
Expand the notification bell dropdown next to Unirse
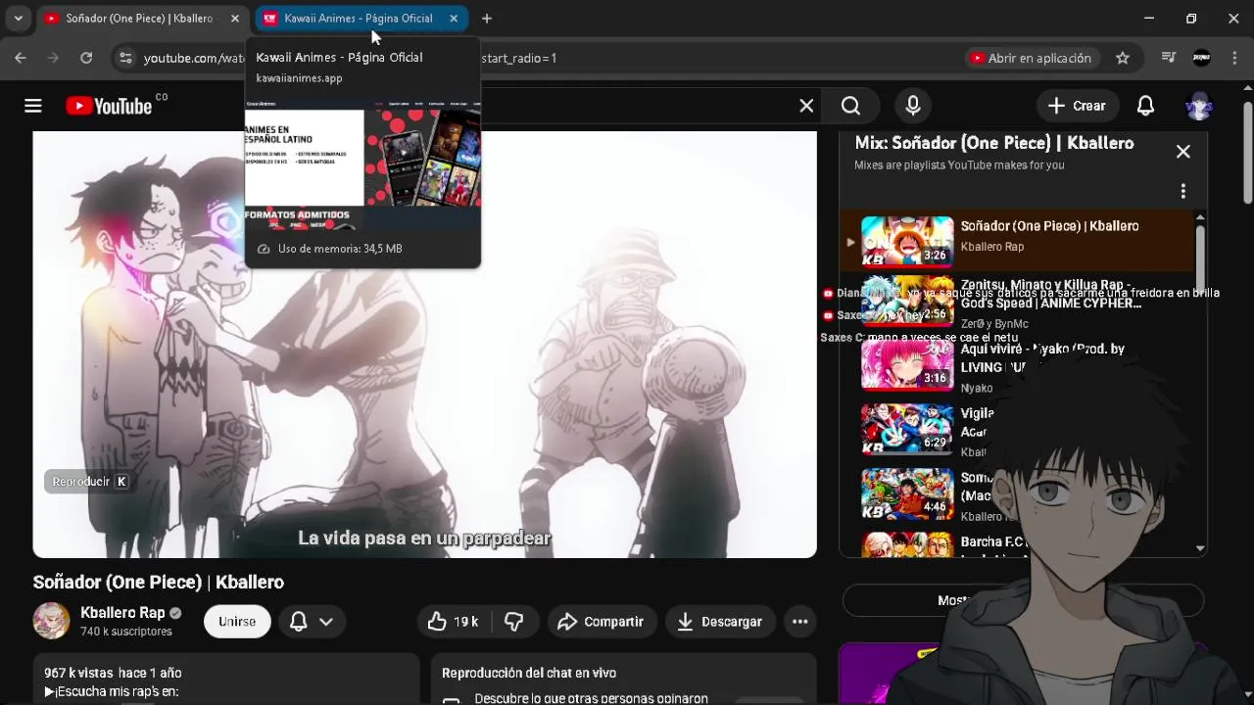tap(313, 622)
